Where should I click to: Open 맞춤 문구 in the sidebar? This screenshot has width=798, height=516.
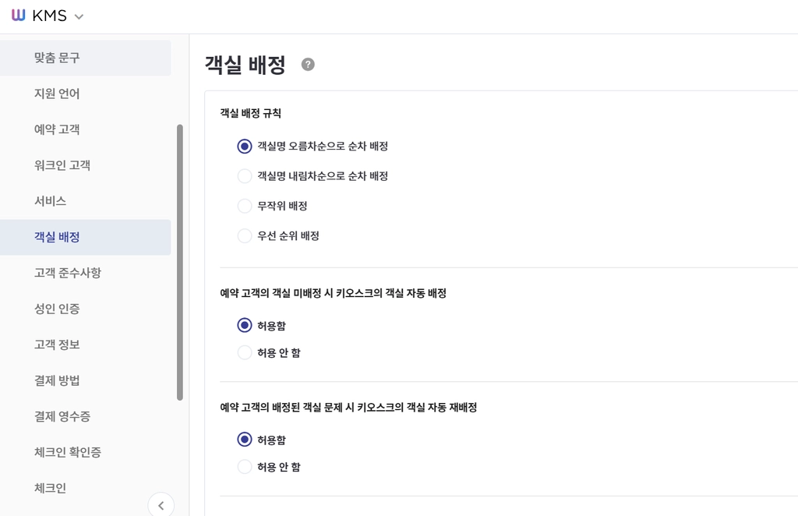pos(86,58)
